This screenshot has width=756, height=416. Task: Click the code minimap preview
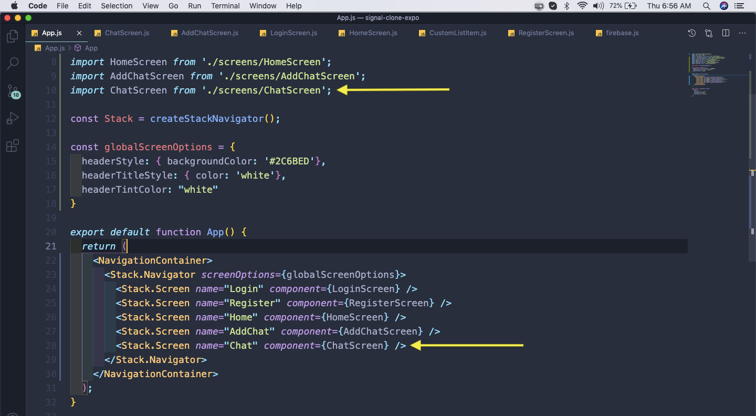coord(709,76)
